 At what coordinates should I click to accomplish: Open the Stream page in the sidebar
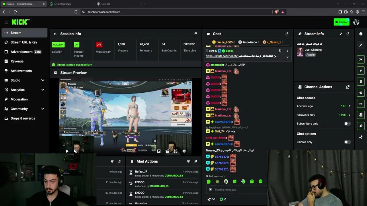pyautogui.click(x=24, y=33)
